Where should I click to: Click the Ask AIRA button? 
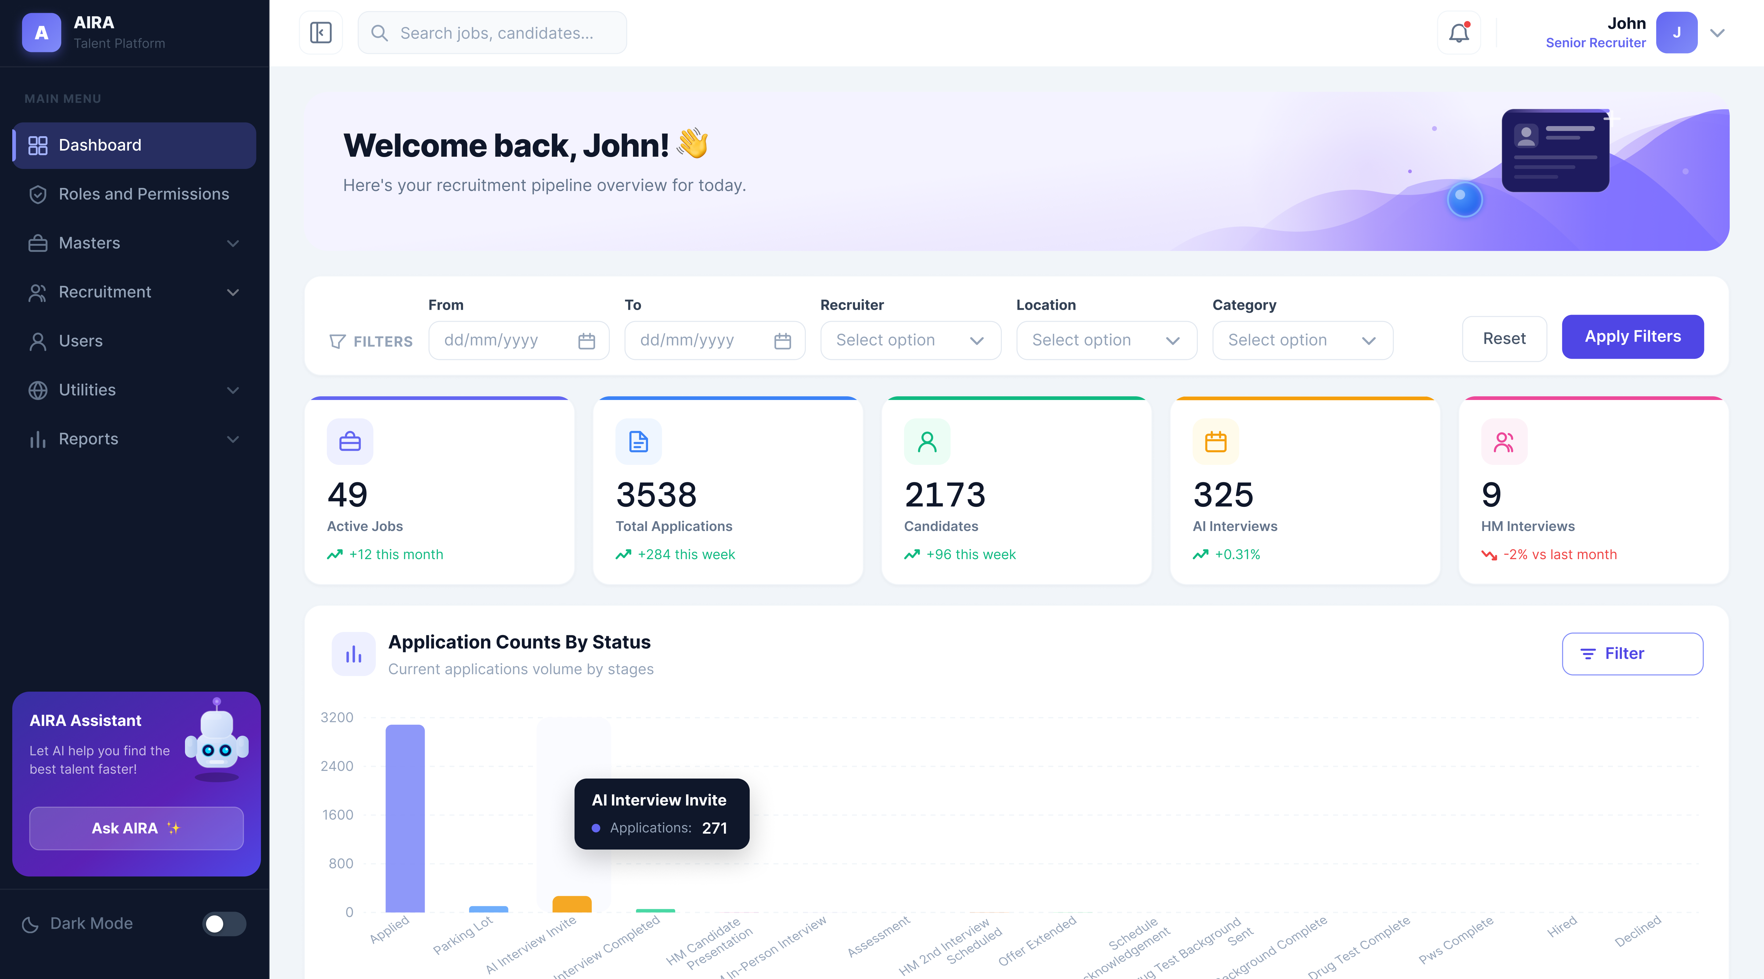pos(136,828)
